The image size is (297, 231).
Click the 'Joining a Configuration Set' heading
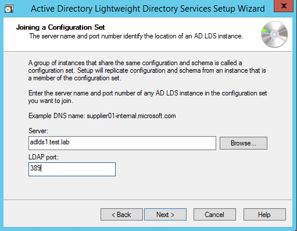pyautogui.click(x=60, y=27)
